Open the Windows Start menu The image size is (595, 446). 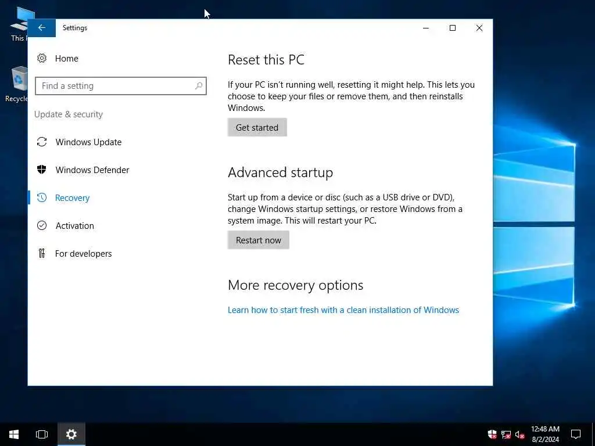click(14, 434)
